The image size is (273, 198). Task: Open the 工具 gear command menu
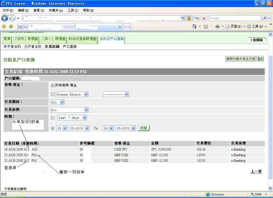pos(257,26)
